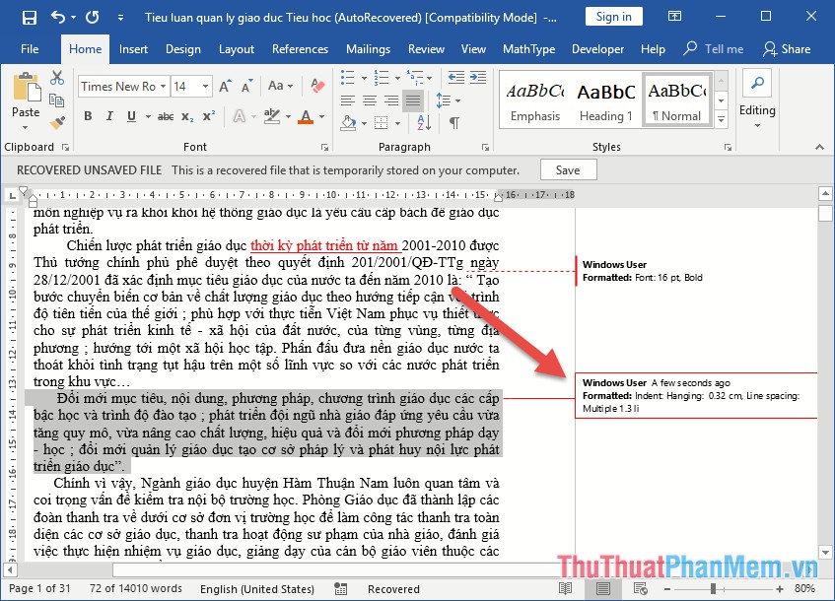Click Save in the recovered file bar
Screen dimensions: 835x601
[568, 169]
